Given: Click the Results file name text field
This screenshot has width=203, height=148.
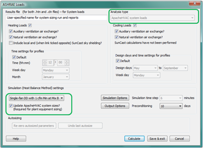Looking at the screenshot, I should tap(56, 18).
